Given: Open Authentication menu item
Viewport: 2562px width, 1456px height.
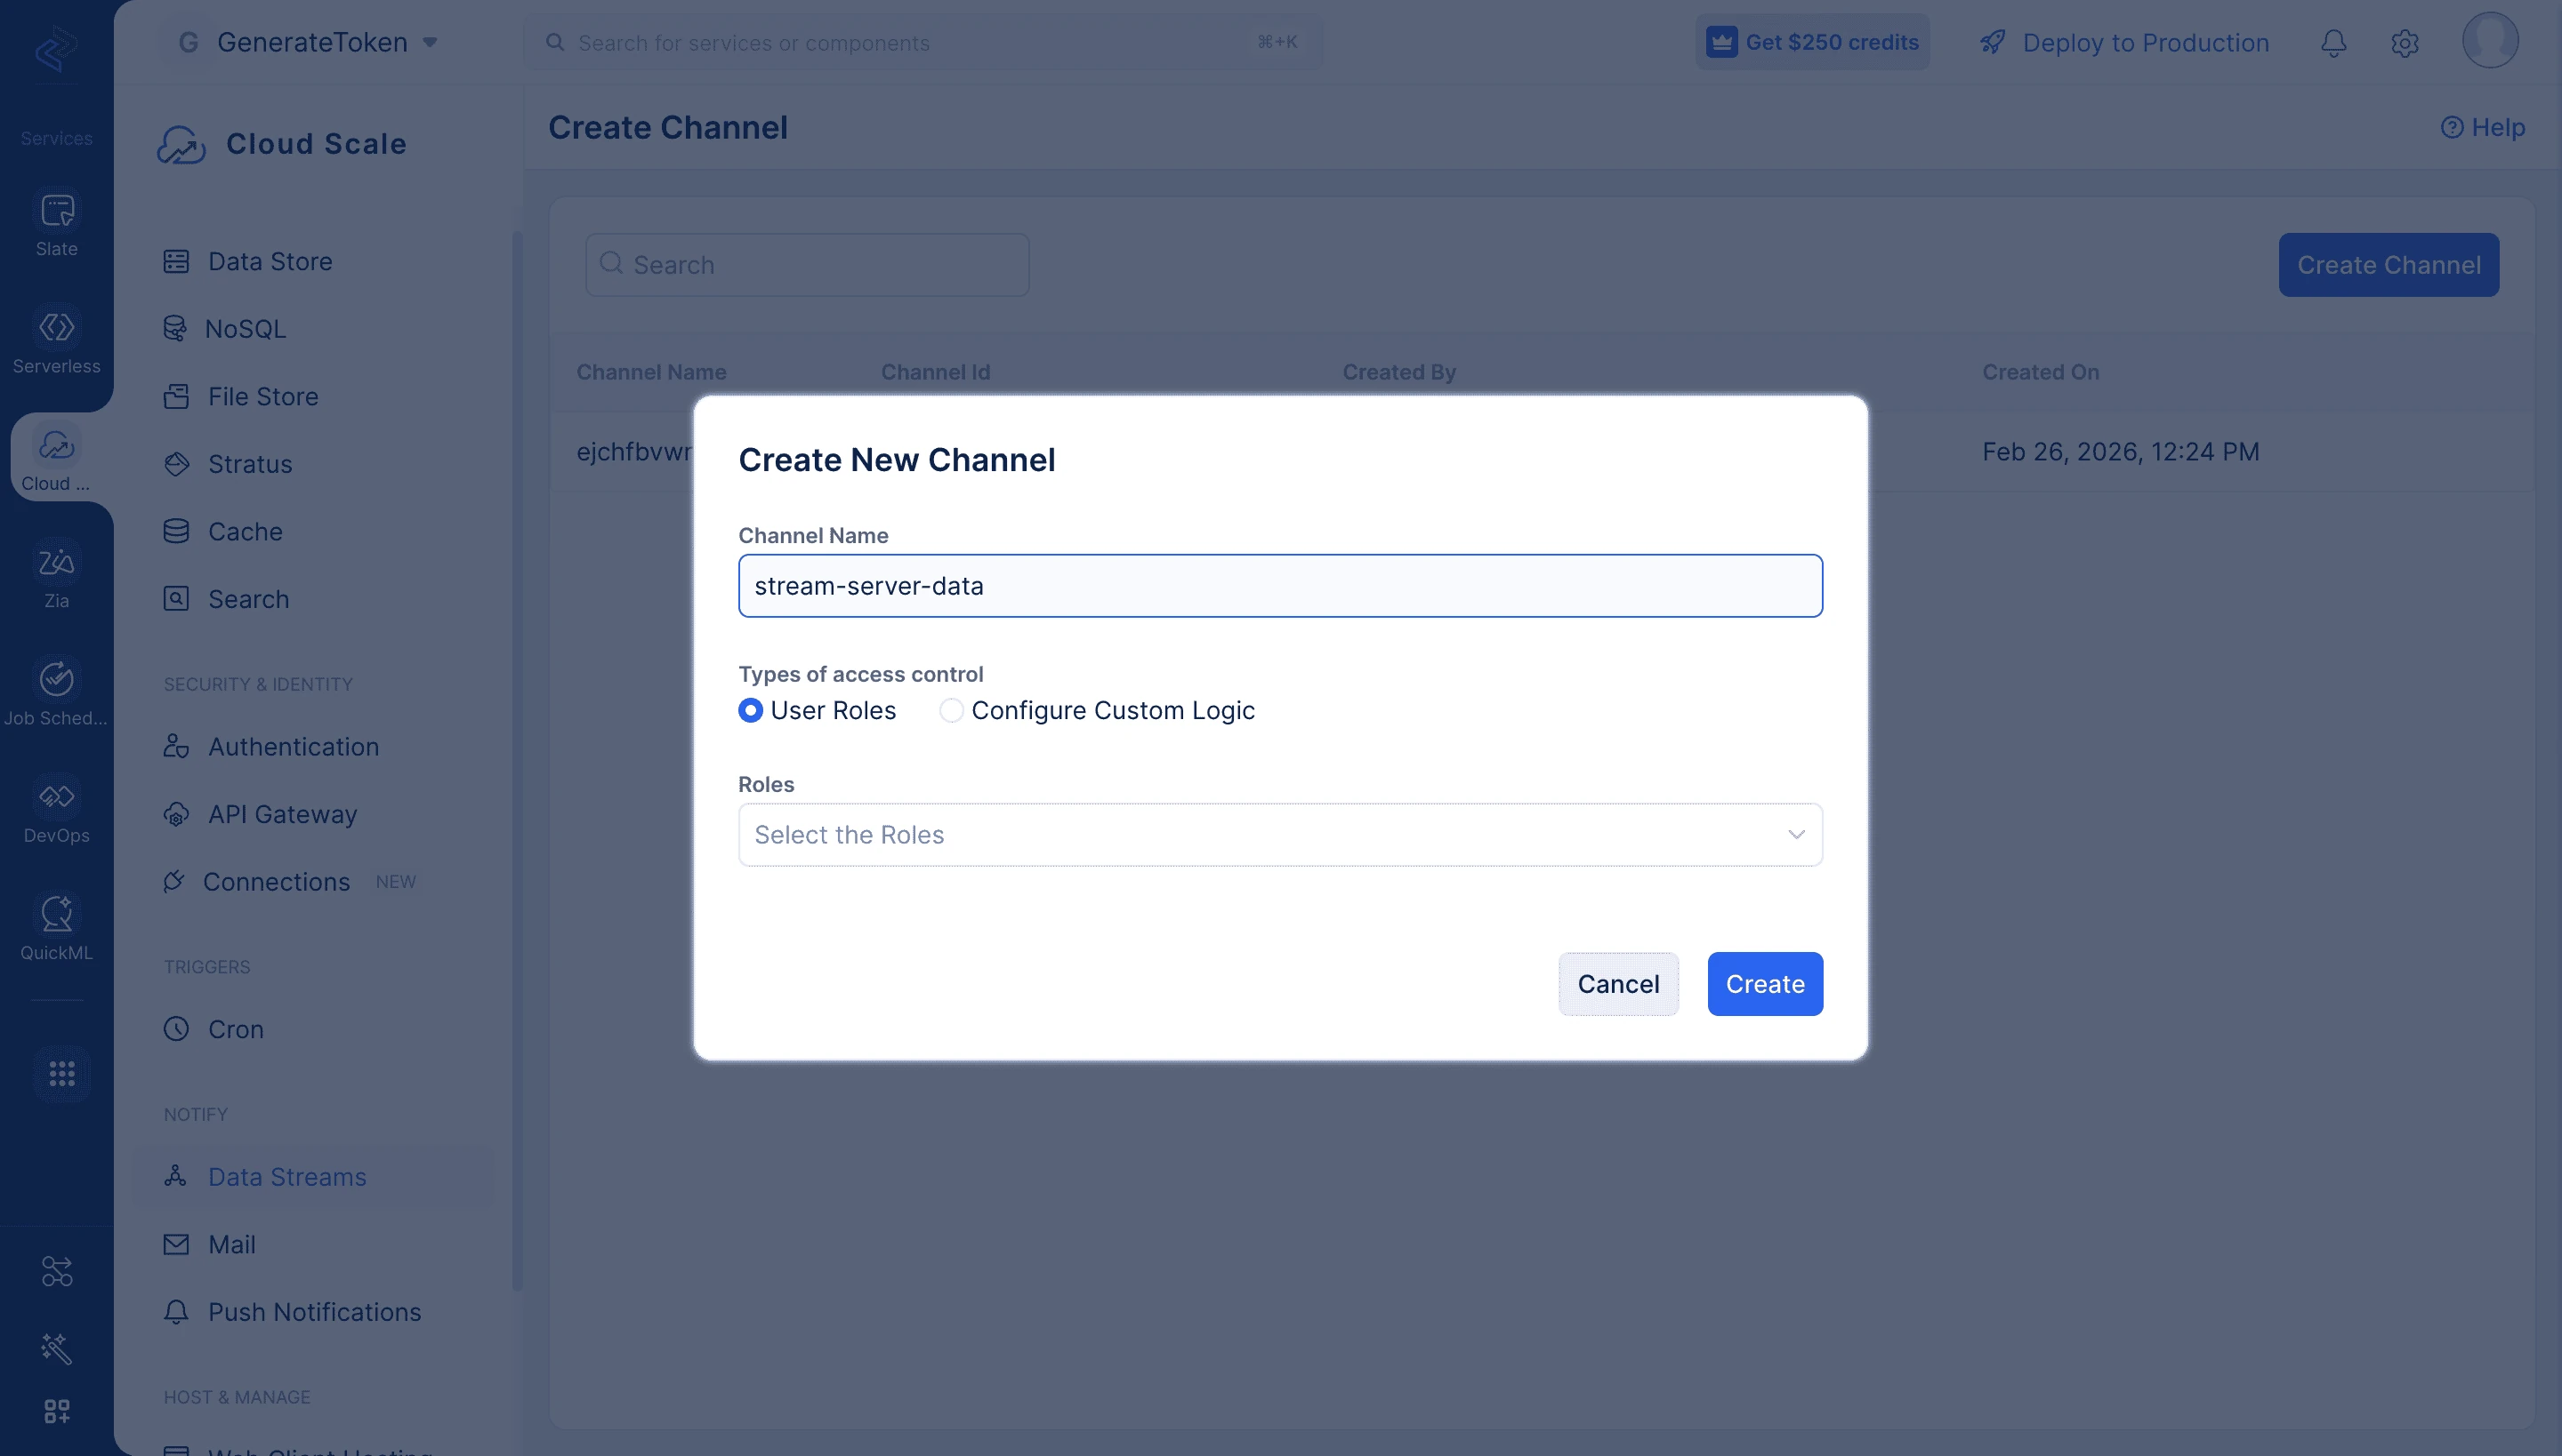Looking at the screenshot, I should (x=294, y=746).
